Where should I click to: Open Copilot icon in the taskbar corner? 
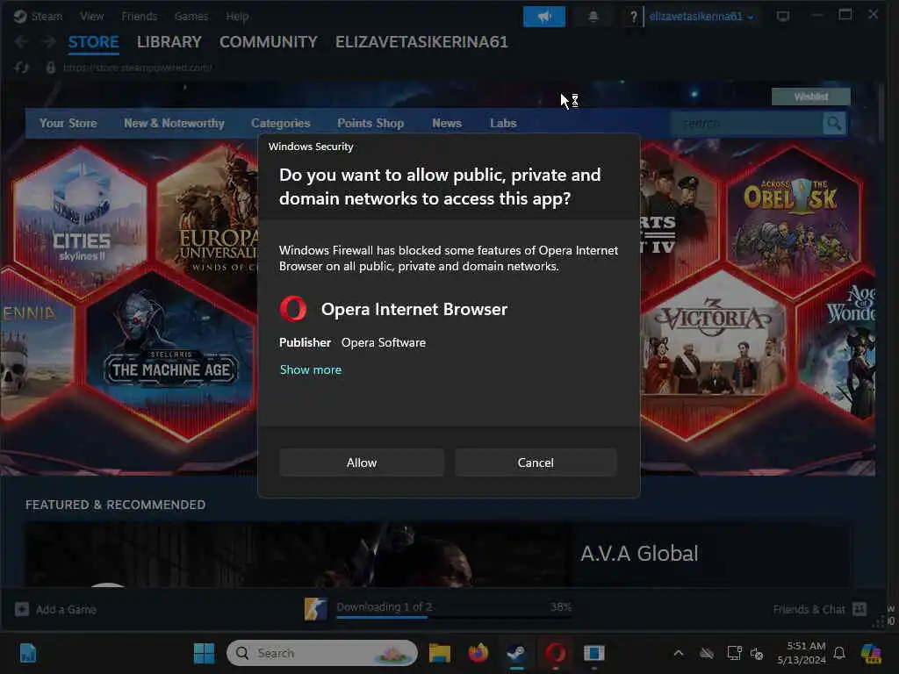click(870, 653)
